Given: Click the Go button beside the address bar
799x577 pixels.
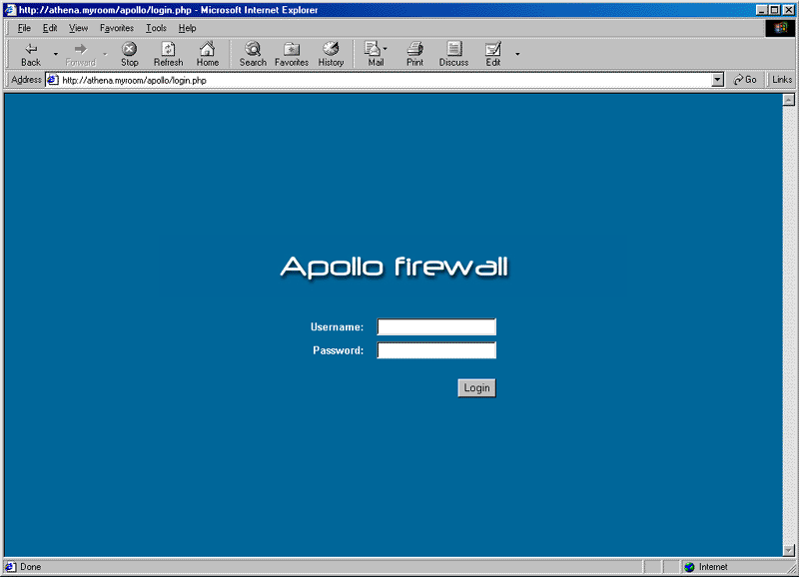Looking at the screenshot, I should (x=745, y=80).
